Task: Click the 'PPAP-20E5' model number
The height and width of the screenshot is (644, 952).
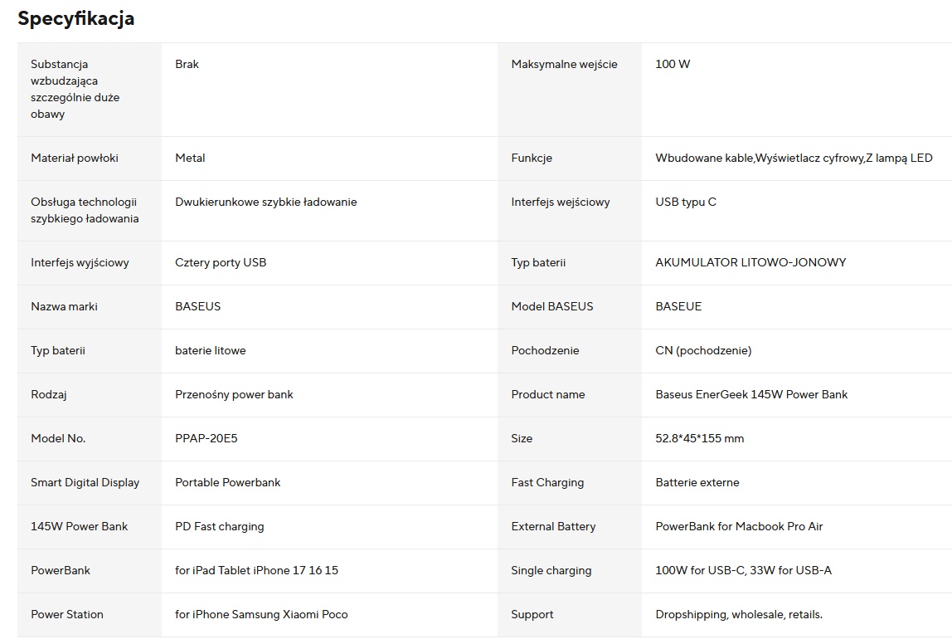Action: (x=206, y=438)
